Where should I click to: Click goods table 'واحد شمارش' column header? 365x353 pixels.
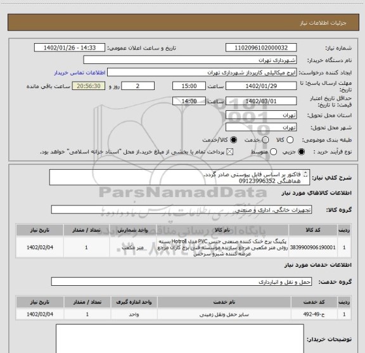[132, 230]
